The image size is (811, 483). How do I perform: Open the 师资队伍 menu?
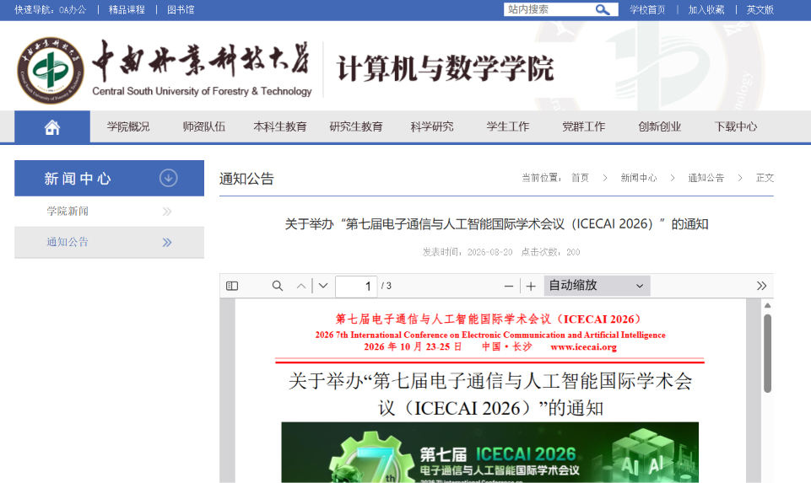203,126
